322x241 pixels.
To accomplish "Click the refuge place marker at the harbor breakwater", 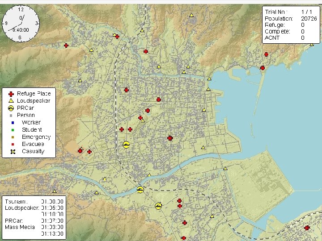I will coord(263,68).
